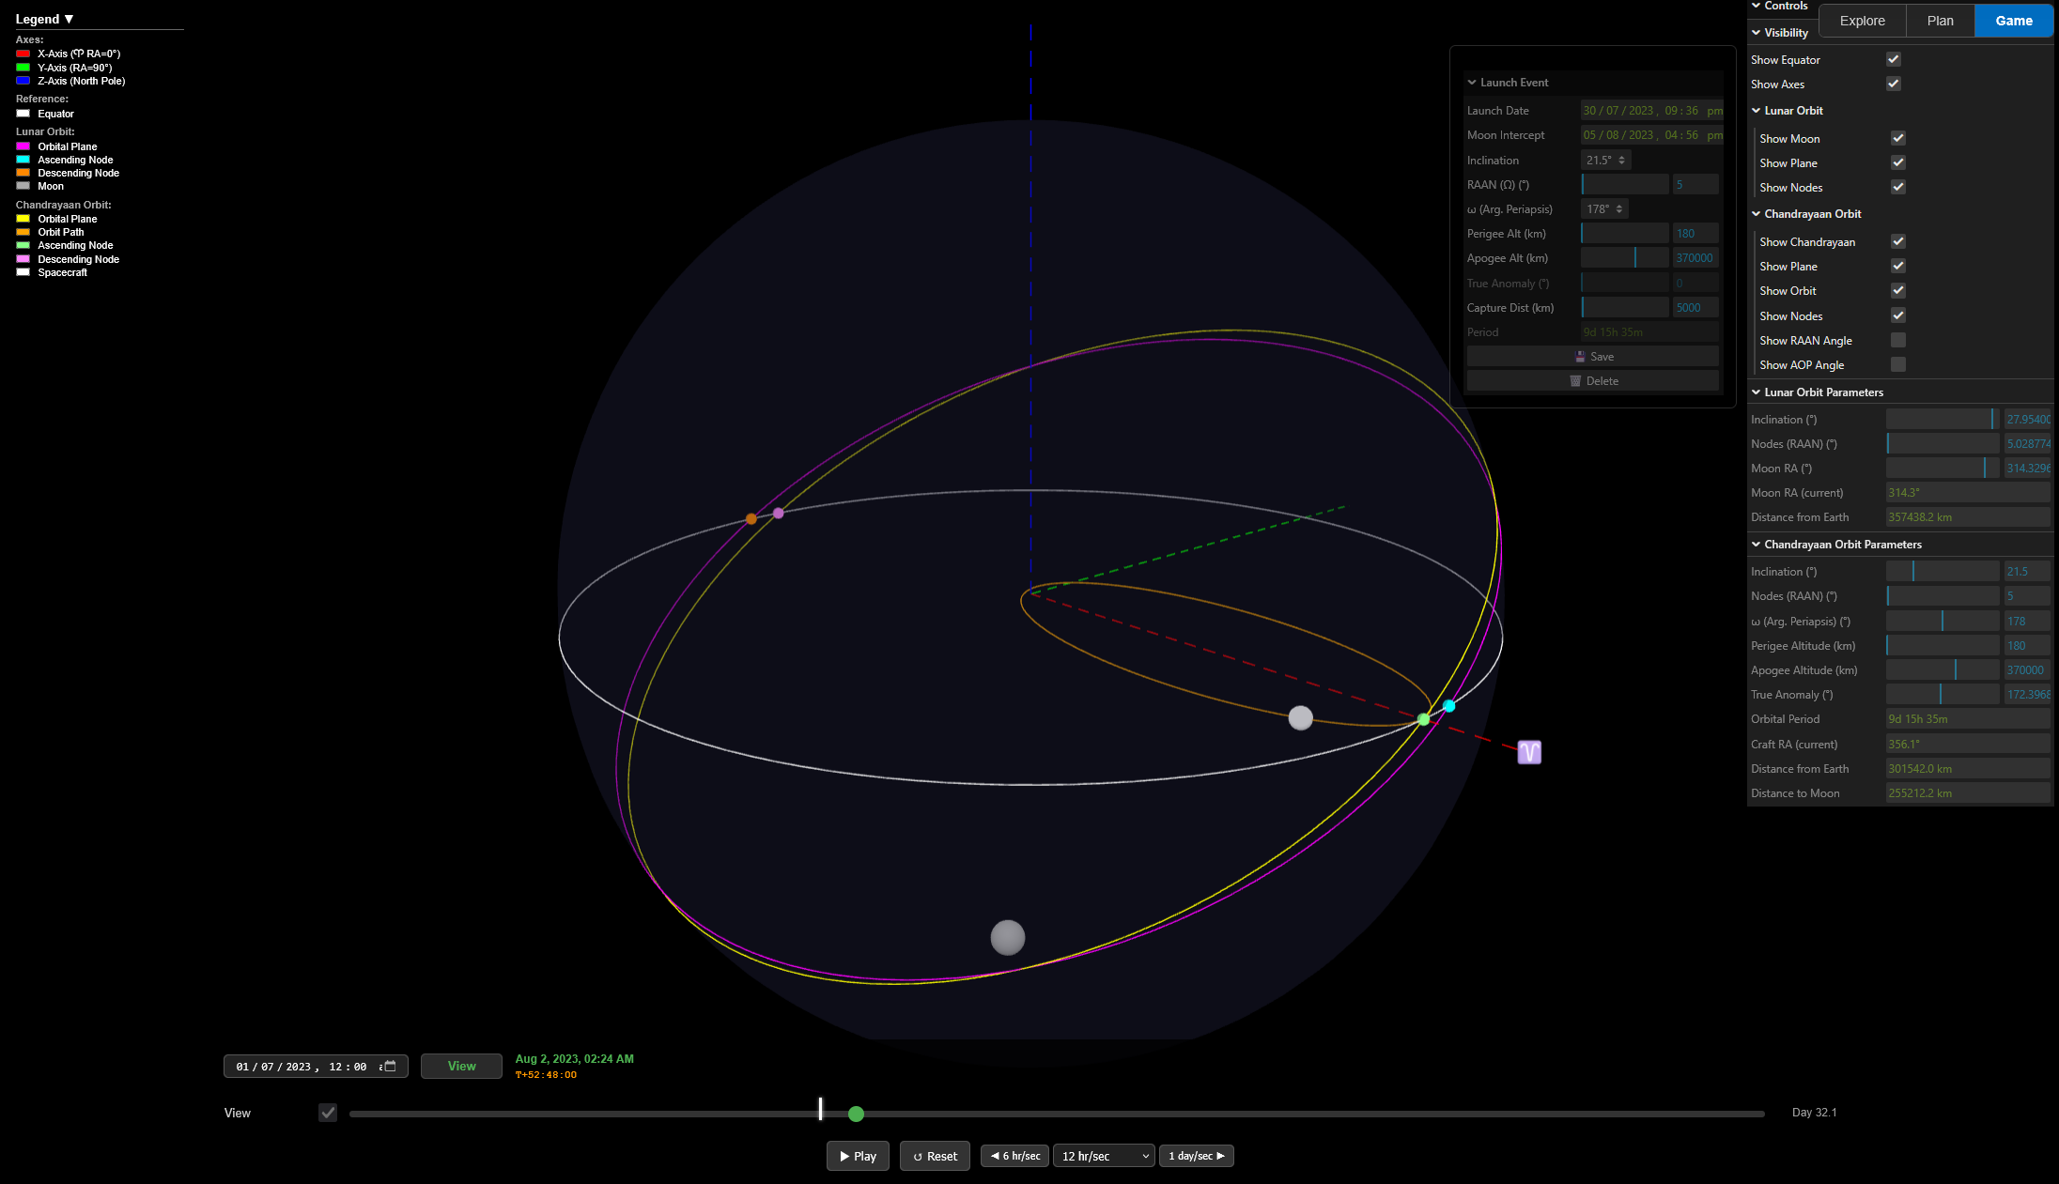The image size is (2059, 1184).
Task: Click the View button next to the date field
Action: pyautogui.click(x=461, y=1066)
